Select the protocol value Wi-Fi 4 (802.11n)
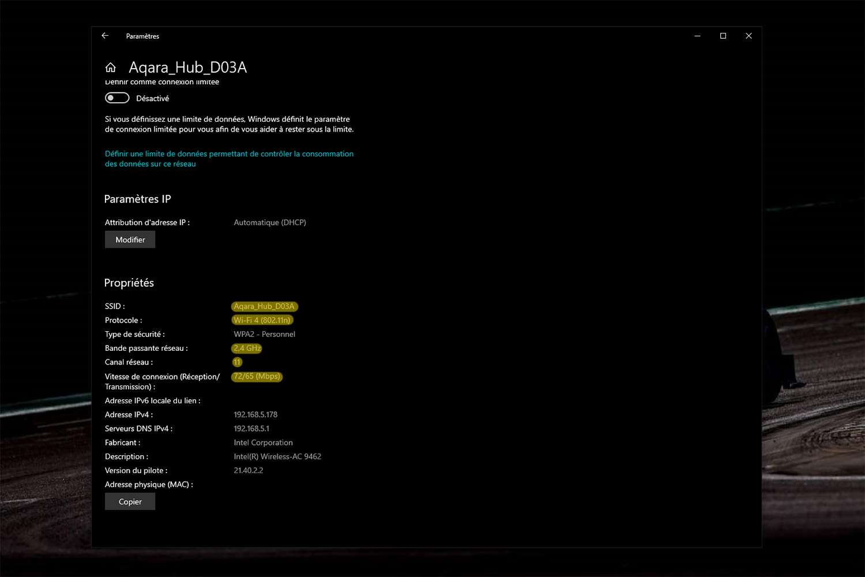865x577 pixels. 262,320
